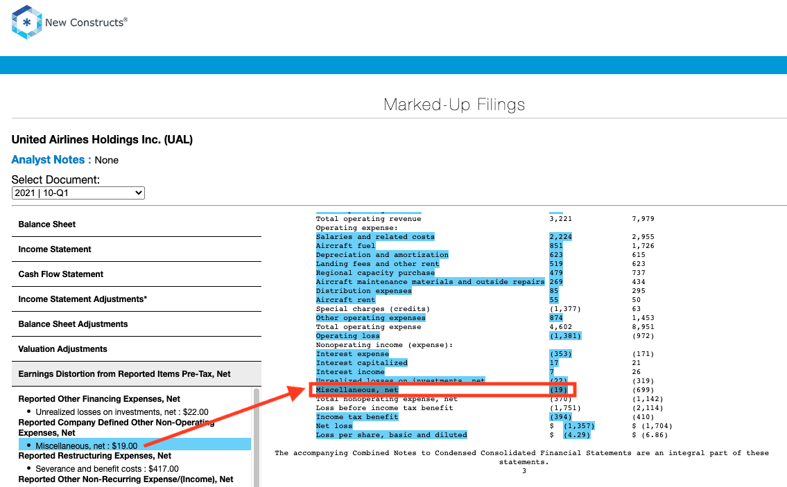Click Total operating expense line
Viewport: 787px width, 487px height.
click(368, 327)
